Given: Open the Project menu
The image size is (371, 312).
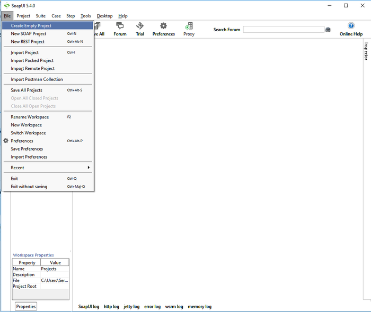Looking at the screenshot, I should tap(23, 16).
